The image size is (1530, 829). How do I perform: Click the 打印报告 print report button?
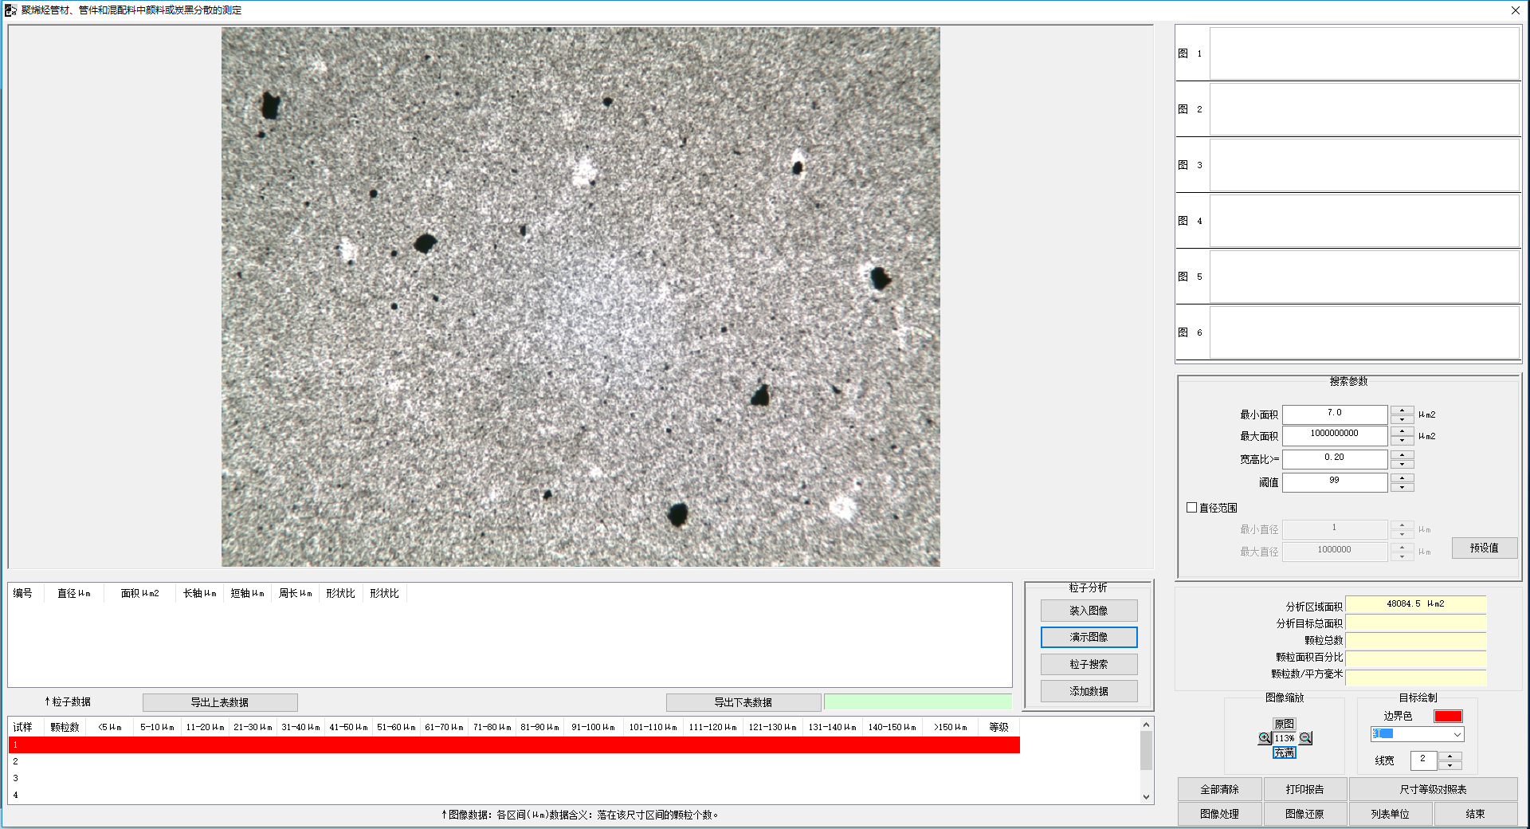pos(1304,789)
